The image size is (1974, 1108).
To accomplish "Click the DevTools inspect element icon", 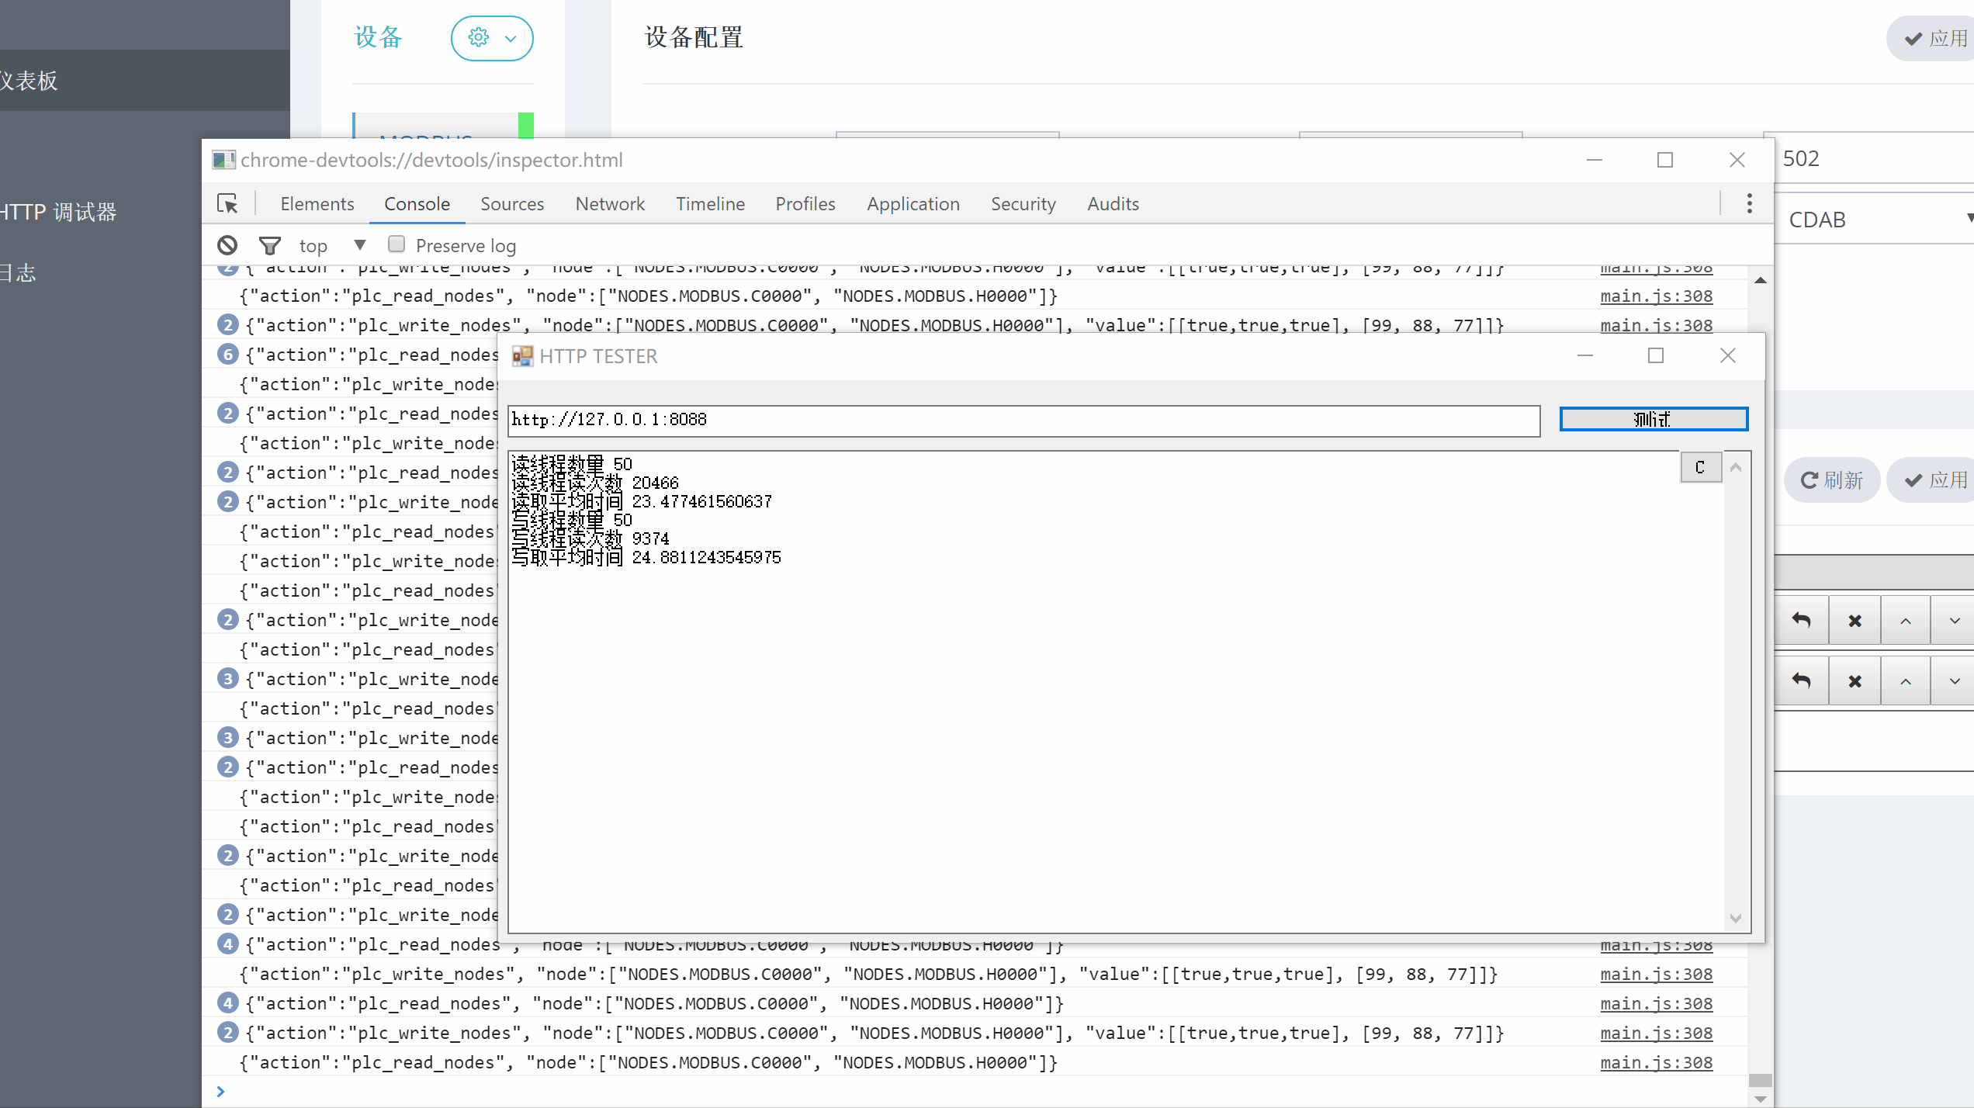I will click(227, 204).
